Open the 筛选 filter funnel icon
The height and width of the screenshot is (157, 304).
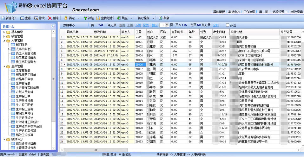(x=85, y=18)
